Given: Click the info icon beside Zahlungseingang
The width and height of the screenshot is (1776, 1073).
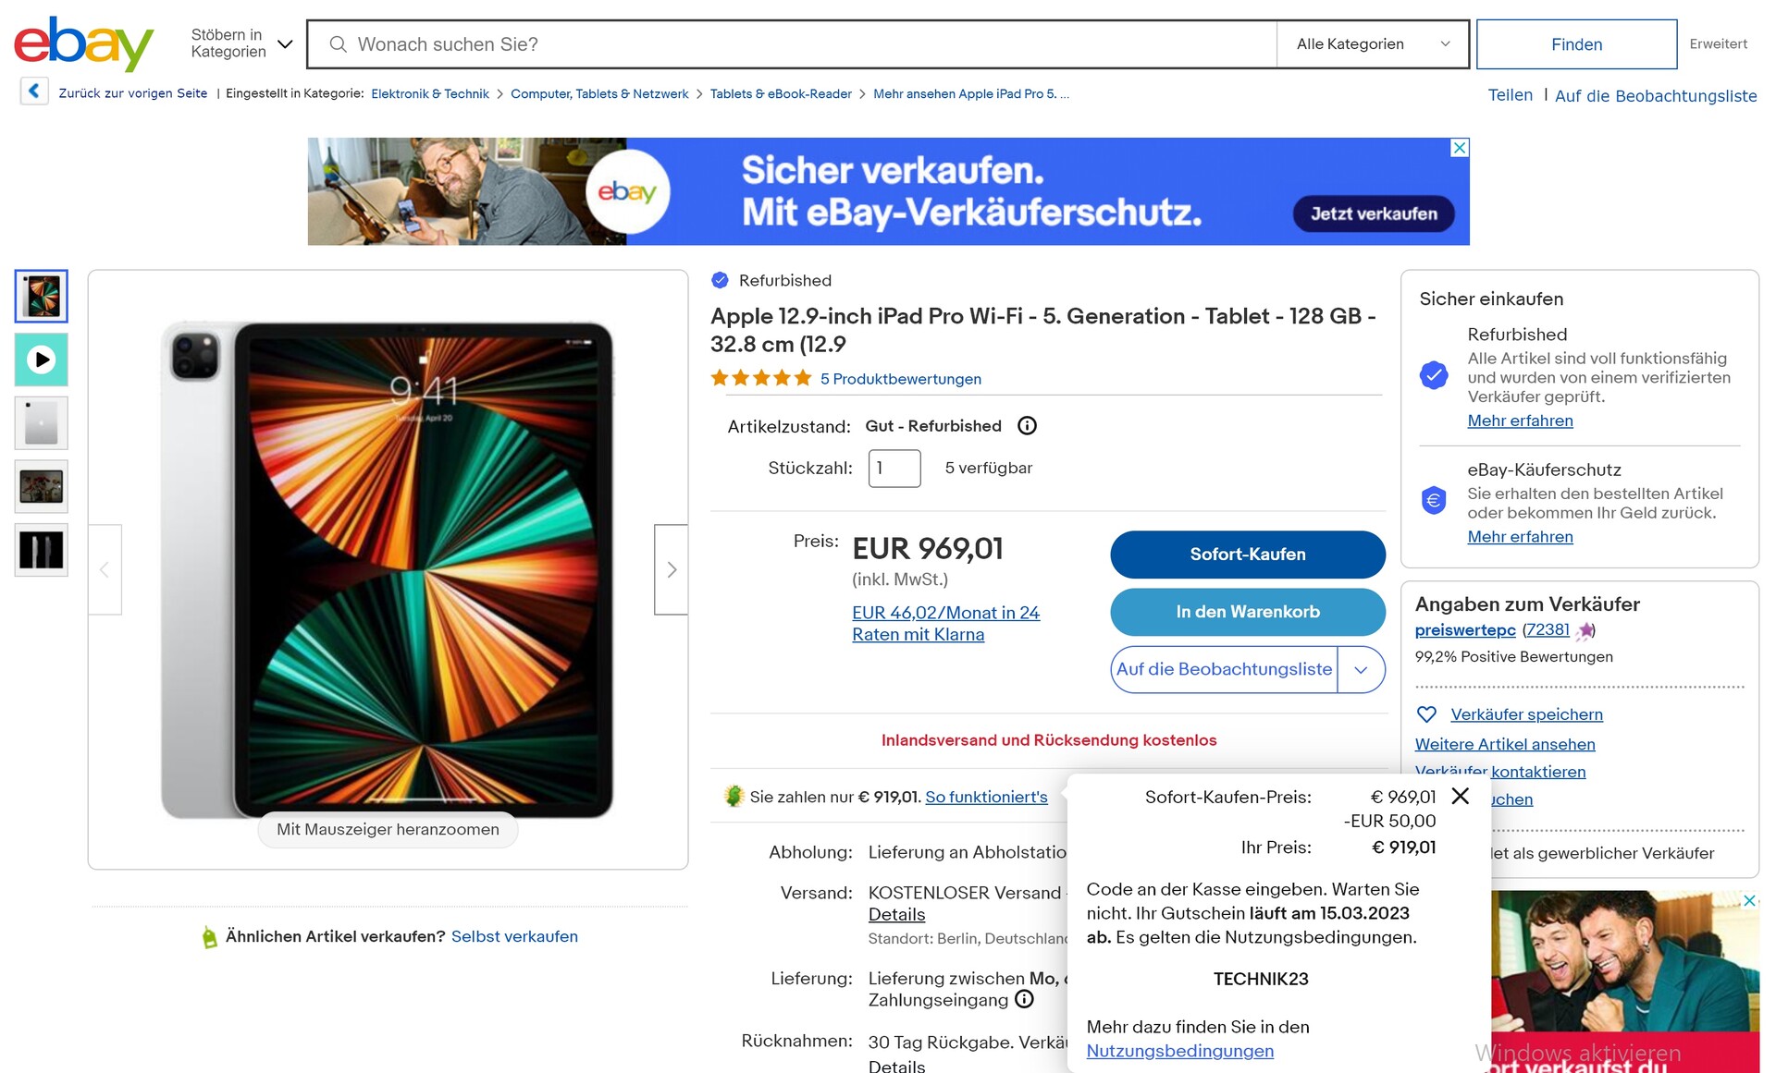Looking at the screenshot, I should 1024,999.
